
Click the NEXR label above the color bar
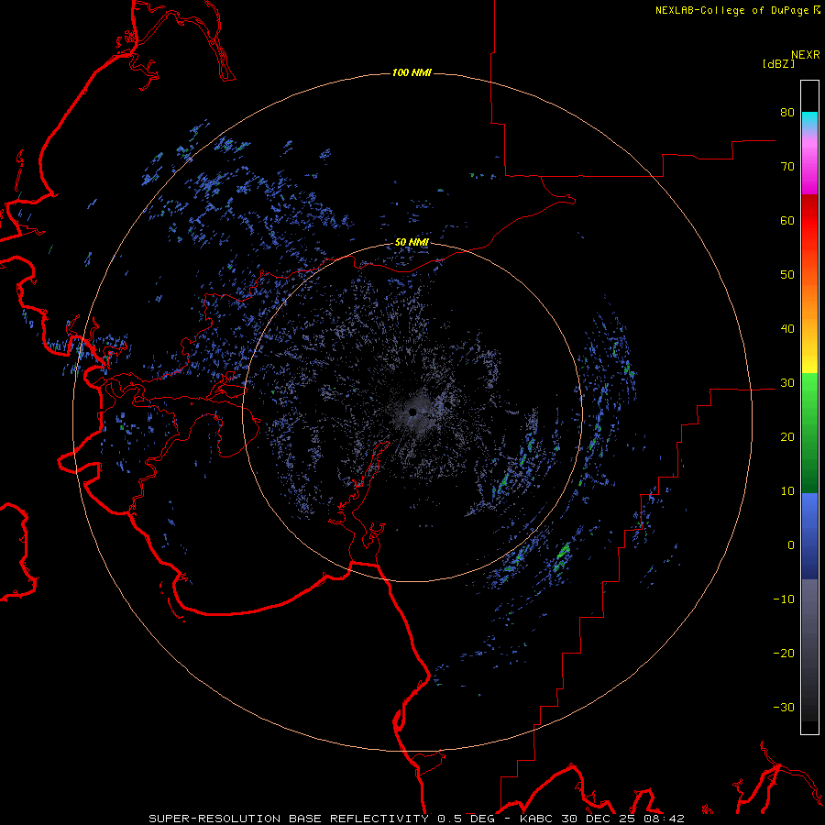click(x=806, y=55)
